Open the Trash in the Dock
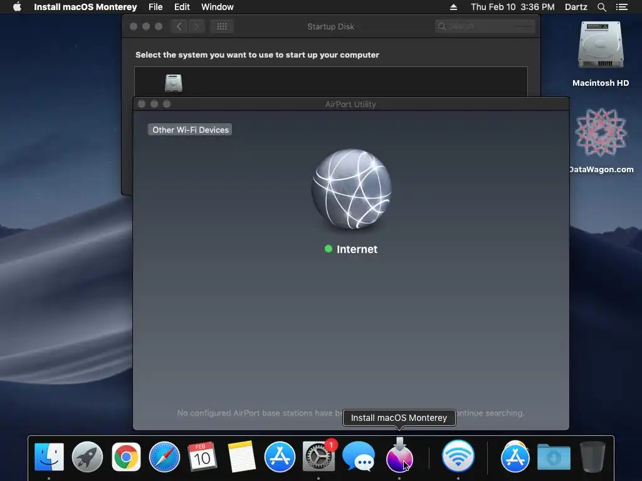 592,457
